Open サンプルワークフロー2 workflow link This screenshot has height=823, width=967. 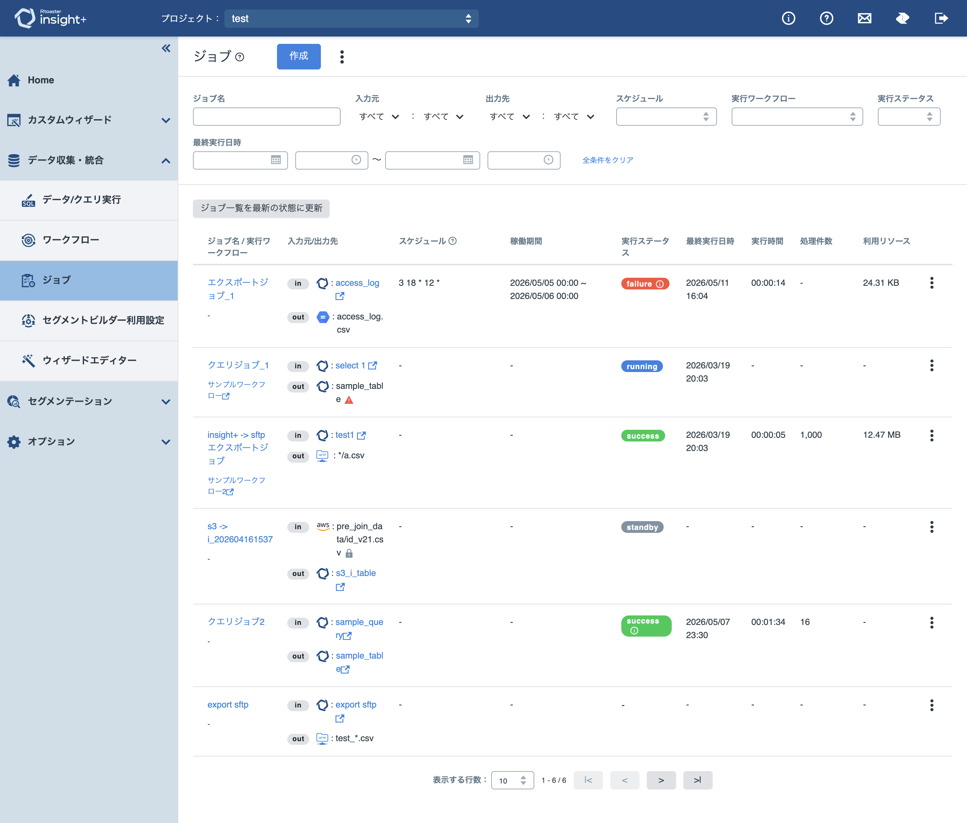236,485
